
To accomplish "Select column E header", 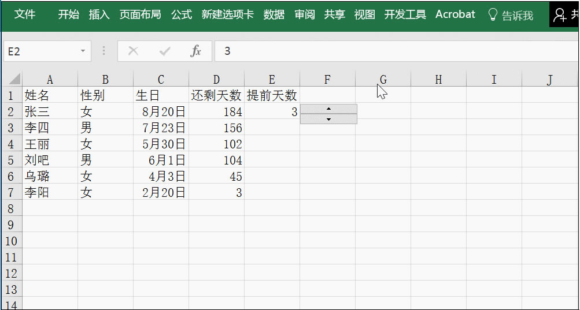I will (272, 79).
